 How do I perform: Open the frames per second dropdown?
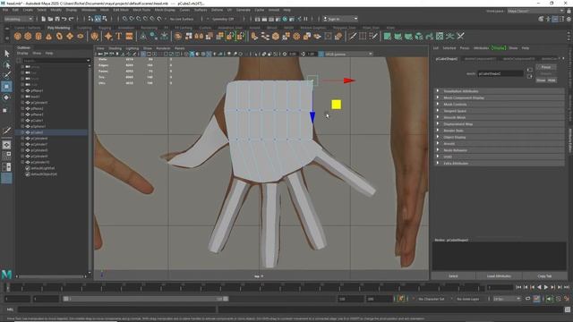point(507,299)
